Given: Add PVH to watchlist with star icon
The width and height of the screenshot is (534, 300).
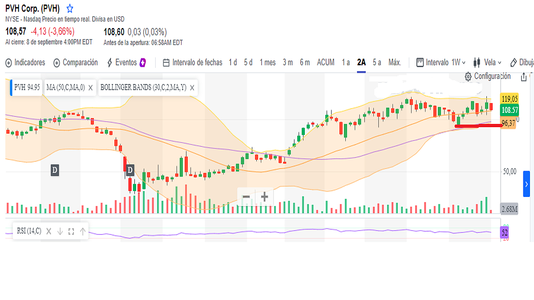Looking at the screenshot, I should pyautogui.click(x=70, y=8).
